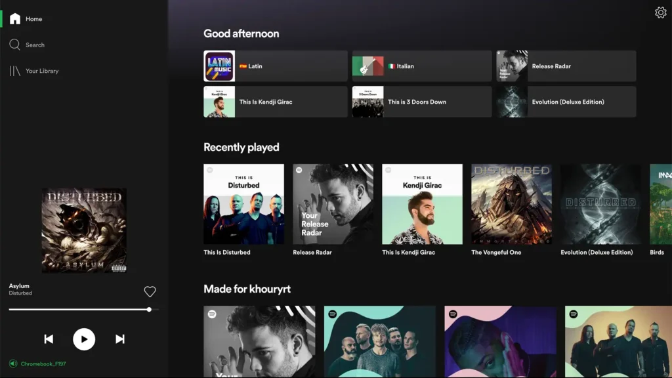This screenshot has height=378, width=672.
Task: Click the Your Library shelf icon
Action: coord(15,71)
